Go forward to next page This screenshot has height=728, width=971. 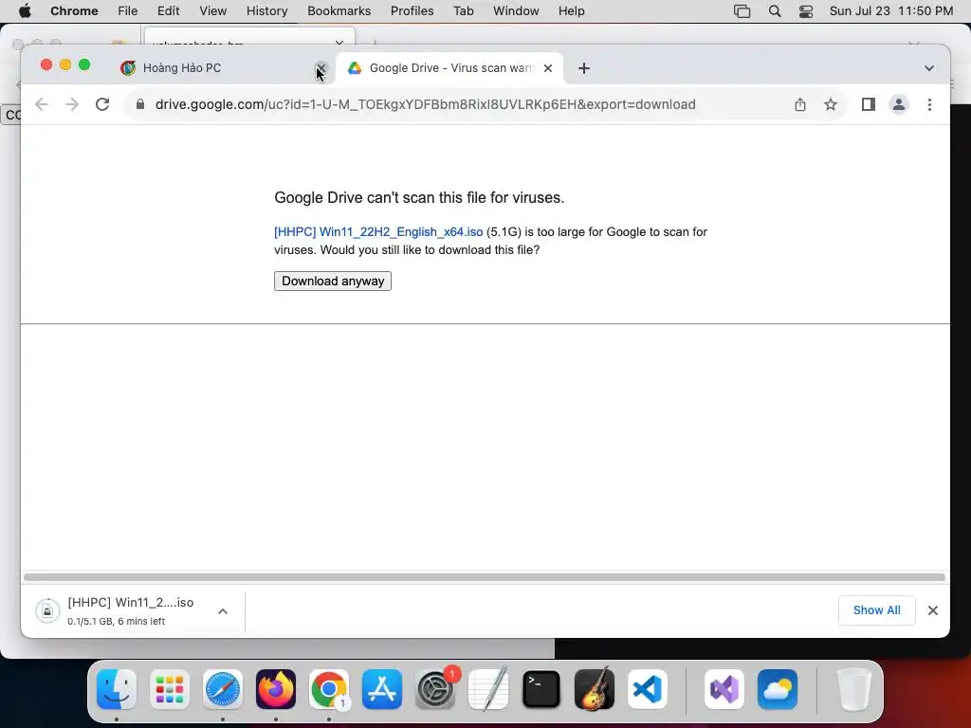72,104
